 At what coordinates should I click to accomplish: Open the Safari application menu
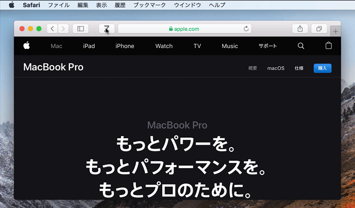[x=31, y=5]
